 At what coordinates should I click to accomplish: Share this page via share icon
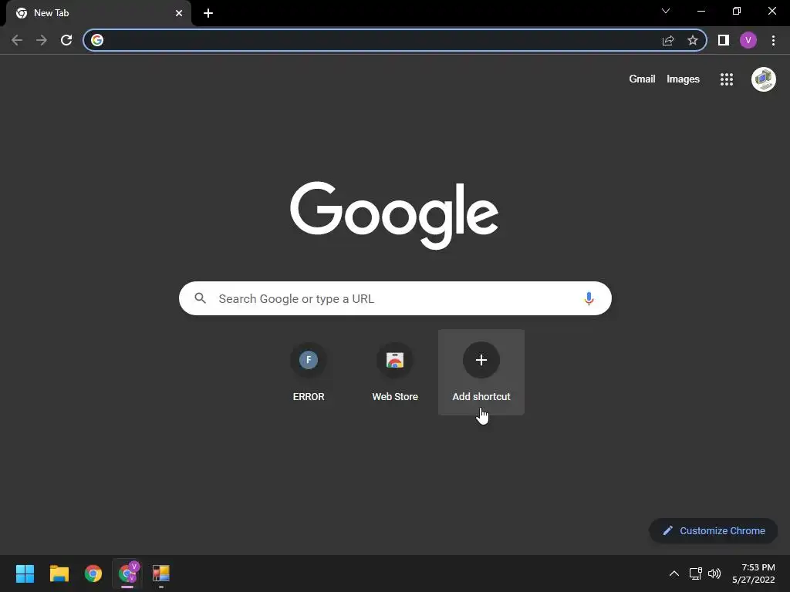tap(668, 40)
